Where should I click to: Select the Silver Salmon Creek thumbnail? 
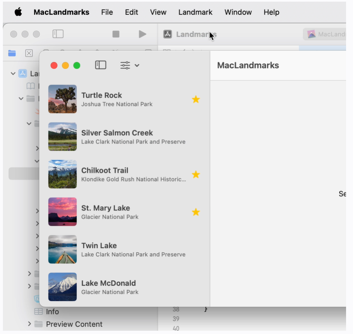[x=62, y=137]
